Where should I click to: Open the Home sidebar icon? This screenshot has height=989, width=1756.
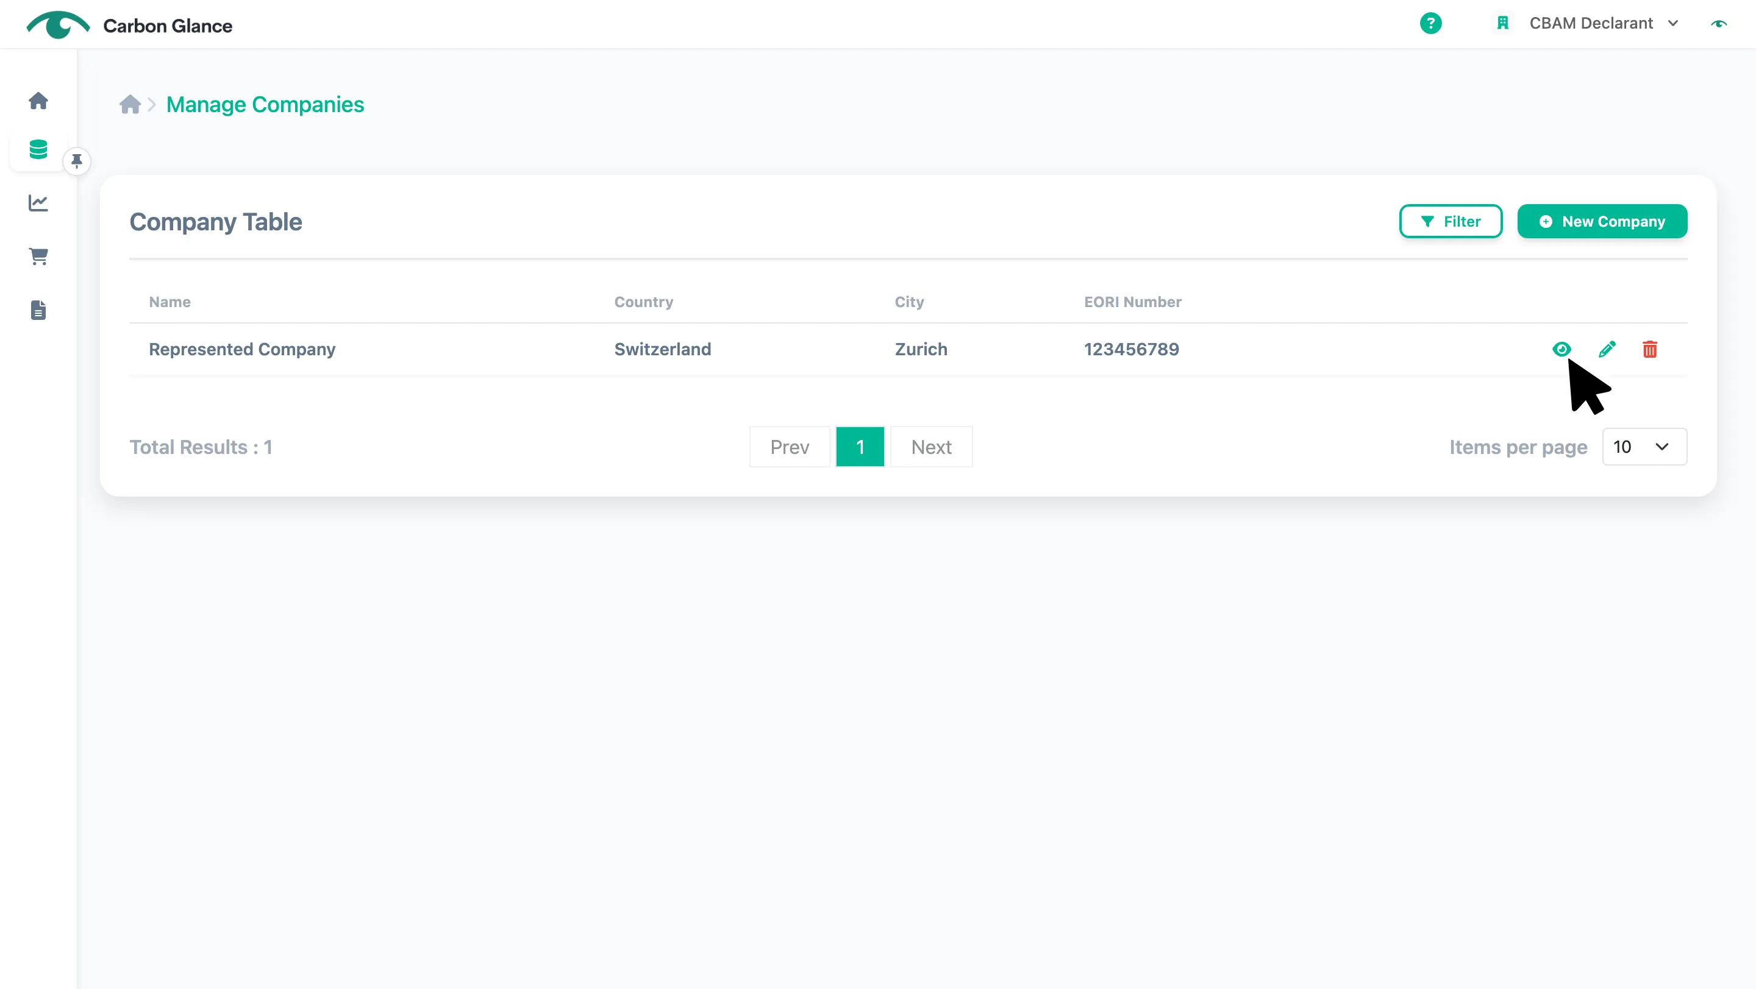tap(38, 101)
